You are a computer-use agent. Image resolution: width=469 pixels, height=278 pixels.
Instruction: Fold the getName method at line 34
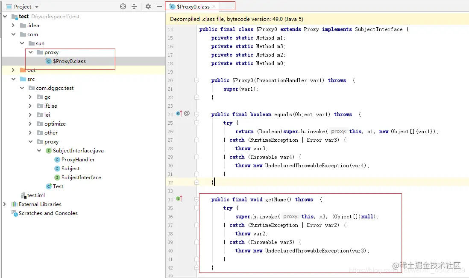pos(196,199)
